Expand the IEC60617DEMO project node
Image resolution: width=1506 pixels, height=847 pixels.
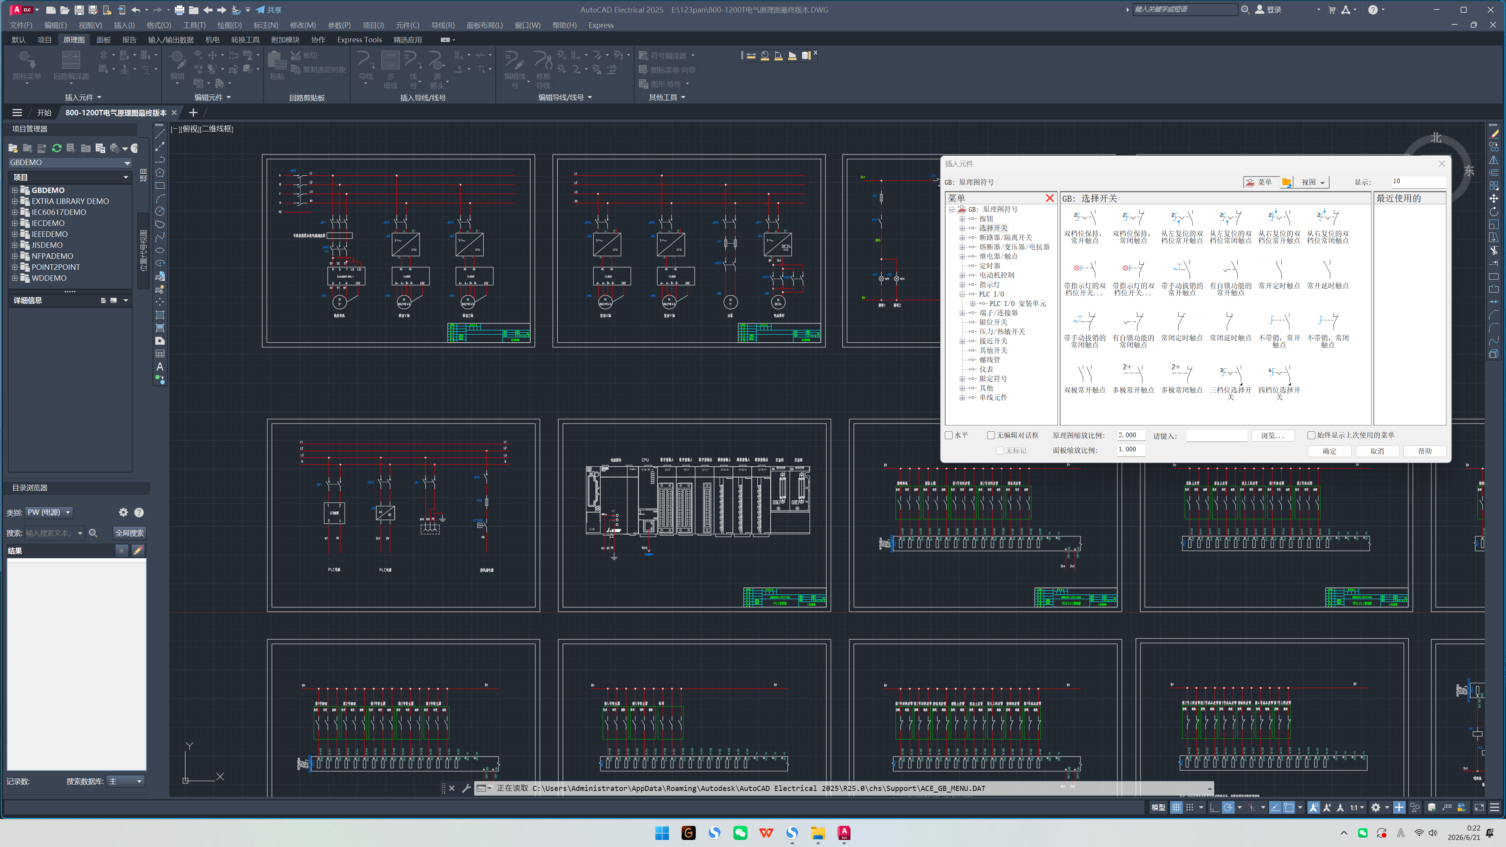[15, 212]
